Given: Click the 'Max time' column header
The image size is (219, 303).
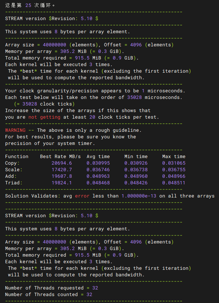Looking at the screenshot, I should (173, 157).
